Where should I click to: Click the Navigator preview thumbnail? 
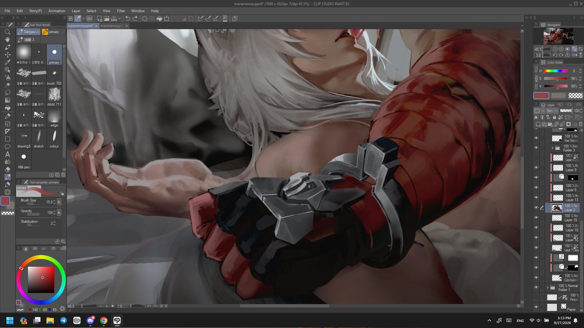pos(558,36)
